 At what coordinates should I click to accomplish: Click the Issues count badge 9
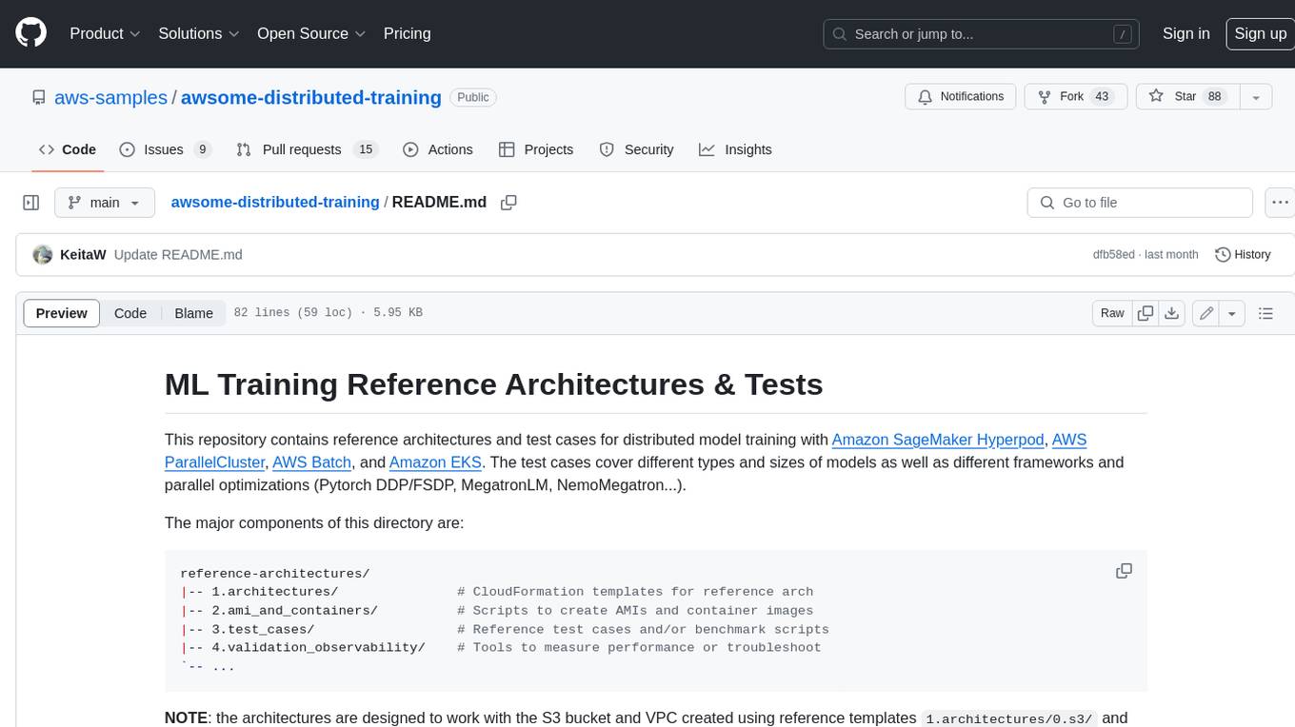click(202, 149)
